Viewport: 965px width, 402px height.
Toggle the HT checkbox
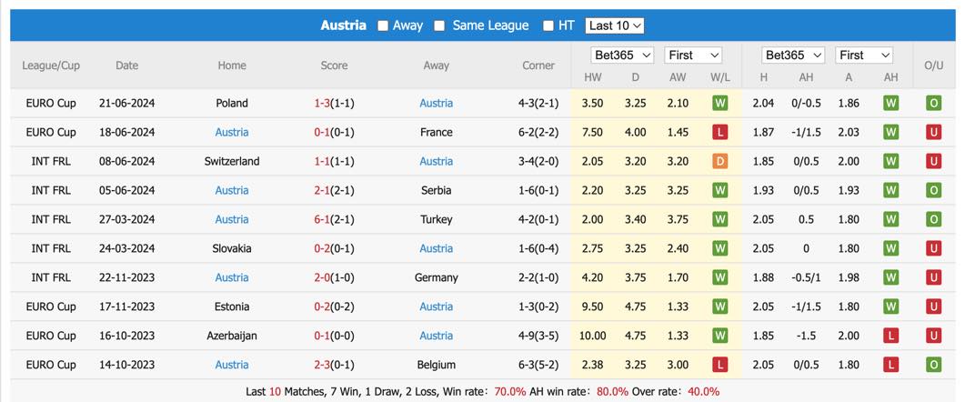548,25
